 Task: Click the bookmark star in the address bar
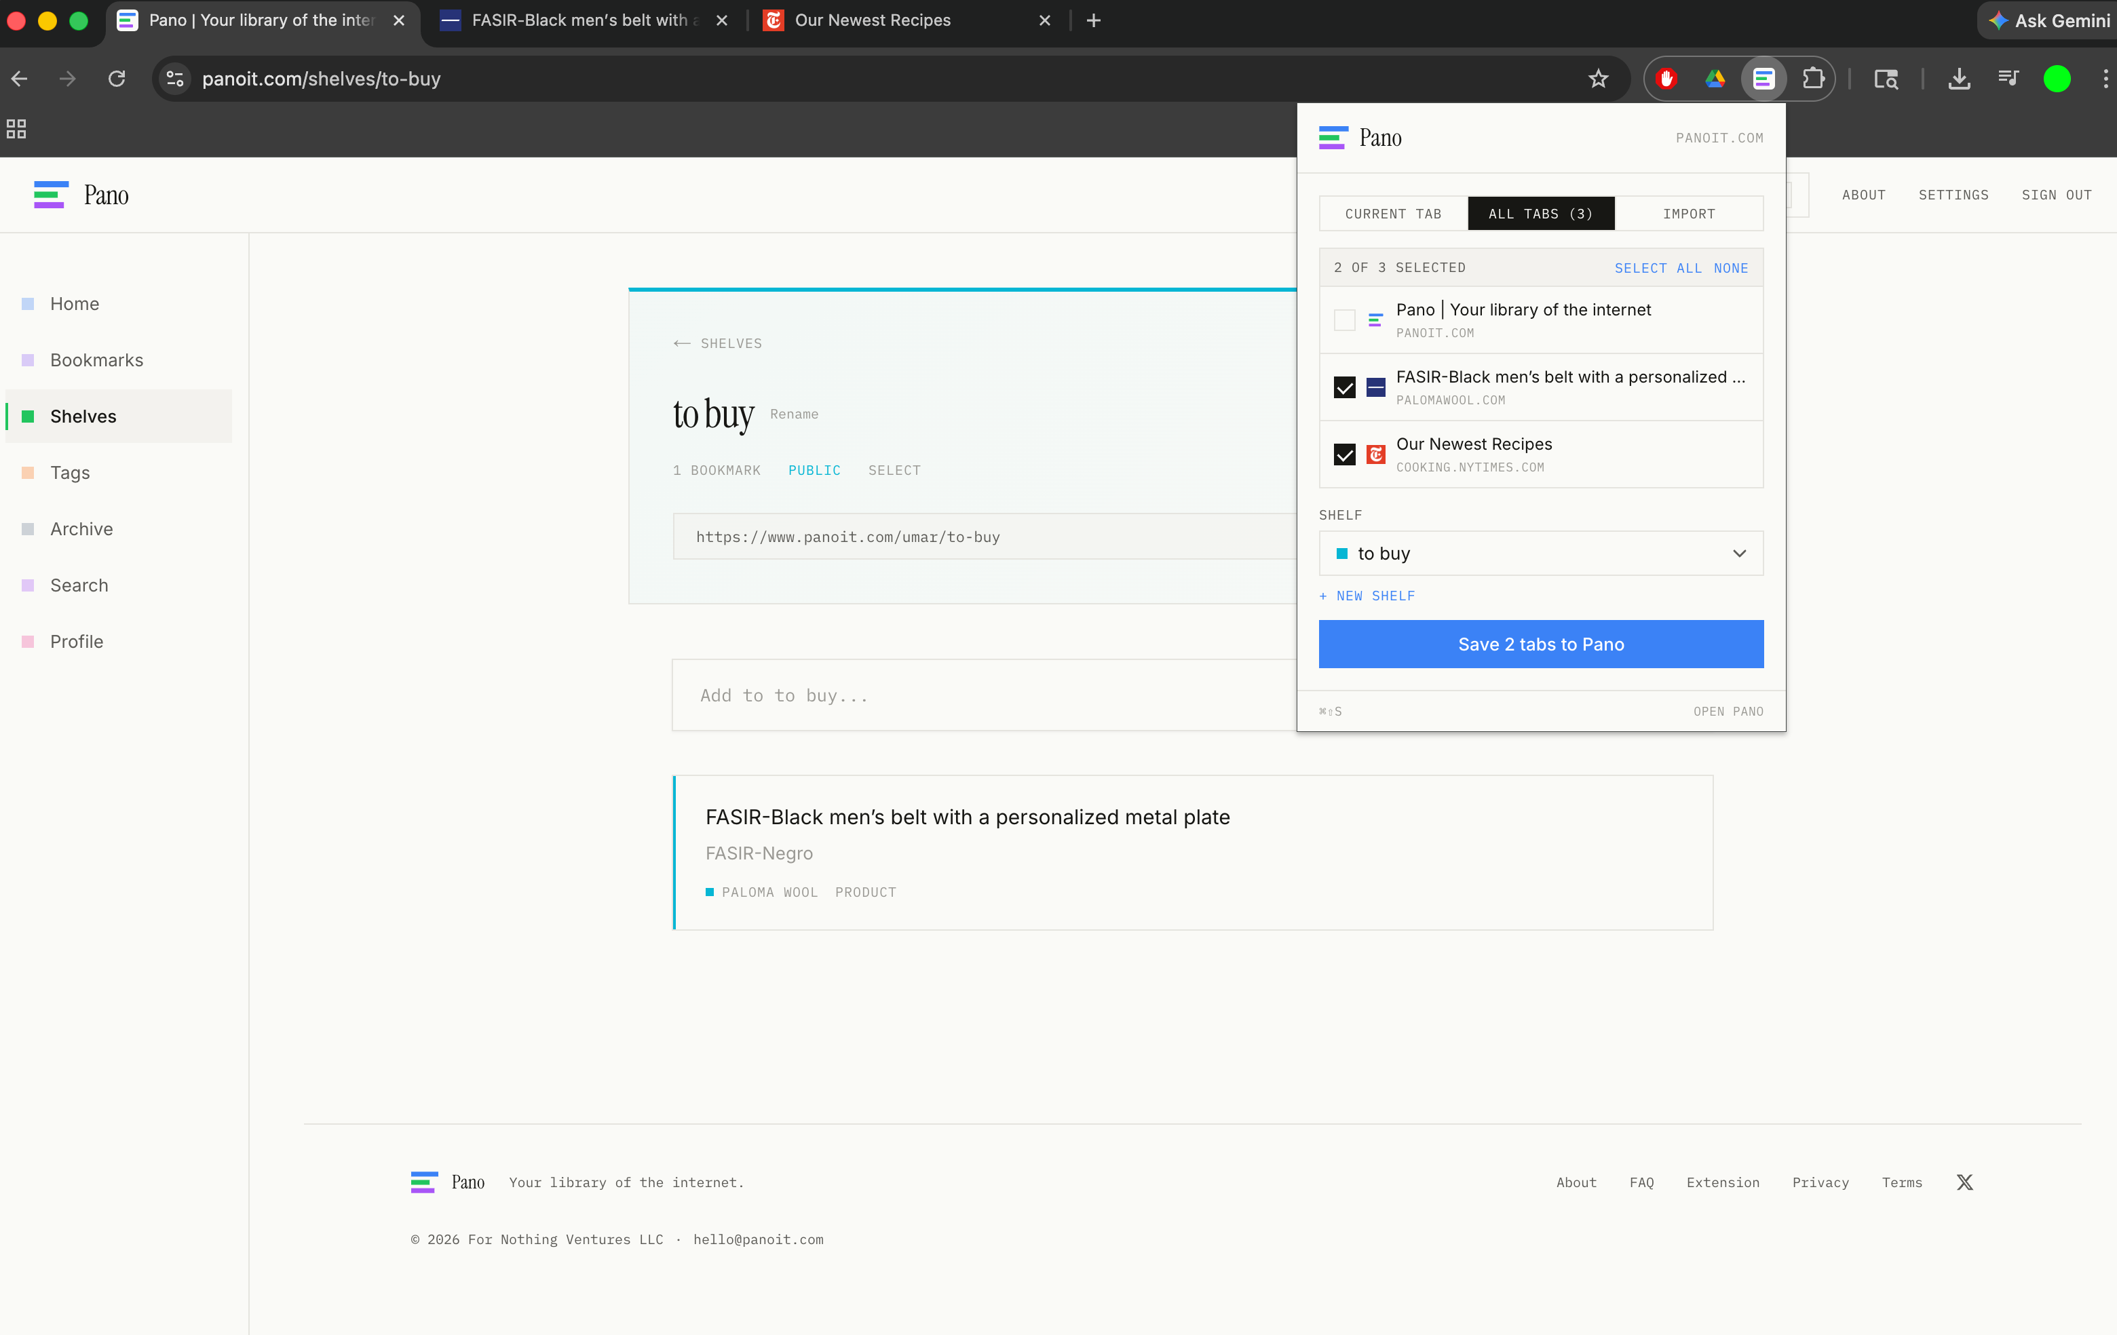1599,78
